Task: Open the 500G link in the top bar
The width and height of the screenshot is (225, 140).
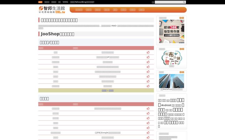Action: pos(65,2)
